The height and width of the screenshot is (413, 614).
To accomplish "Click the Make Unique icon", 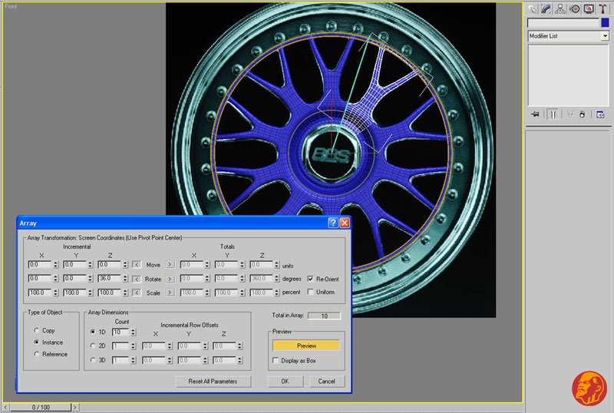I will (570, 114).
